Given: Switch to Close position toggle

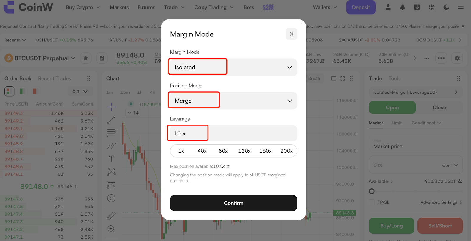Looking at the screenshot, I should point(439,108).
